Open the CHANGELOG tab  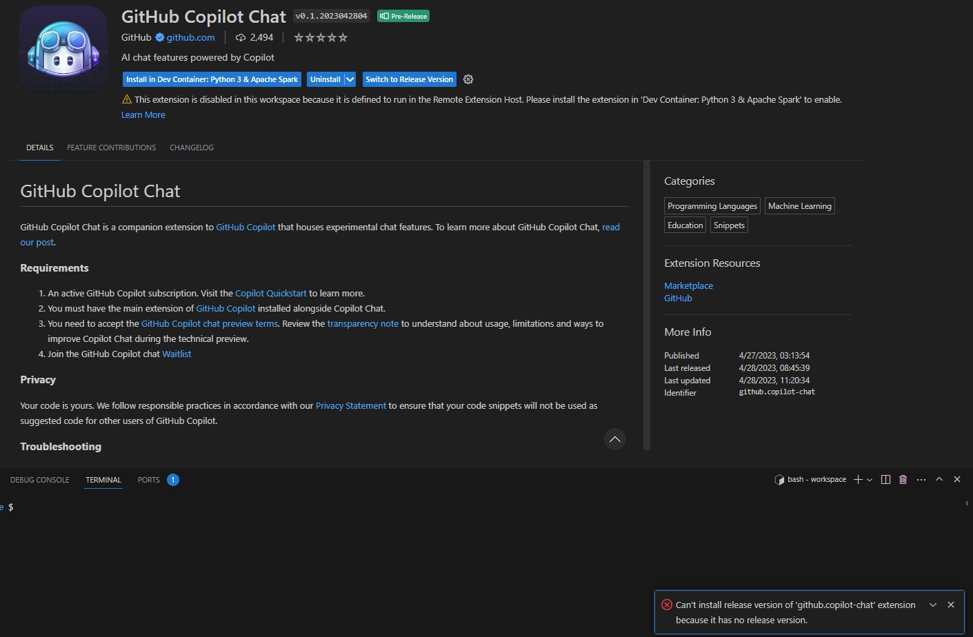pyautogui.click(x=191, y=148)
